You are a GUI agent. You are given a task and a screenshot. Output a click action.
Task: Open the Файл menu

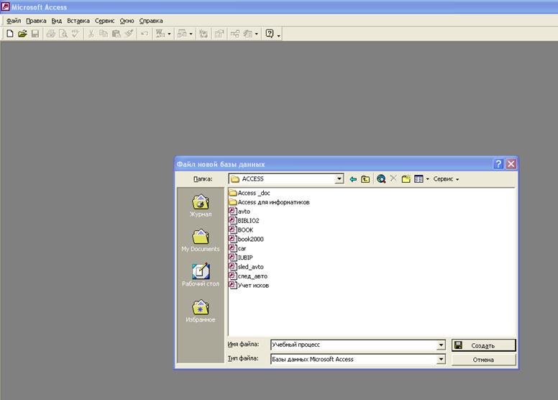click(x=14, y=21)
